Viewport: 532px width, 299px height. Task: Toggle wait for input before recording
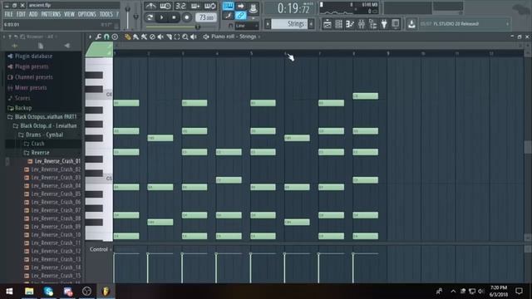[165, 6]
